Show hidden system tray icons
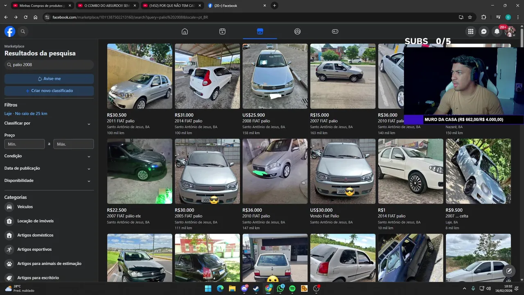Image resolution: width=524 pixels, height=295 pixels. pyautogui.click(x=464, y=288)
